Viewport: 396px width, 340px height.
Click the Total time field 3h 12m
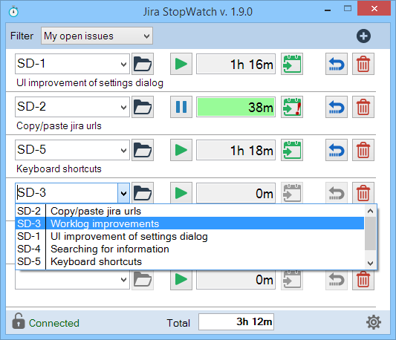point(236,321)
